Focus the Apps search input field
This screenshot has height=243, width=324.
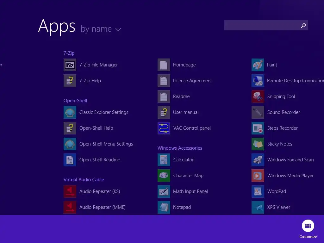(x=266, y=25)
